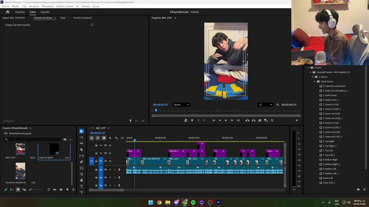
Task: Go to In point
Action: pos(214,120)
